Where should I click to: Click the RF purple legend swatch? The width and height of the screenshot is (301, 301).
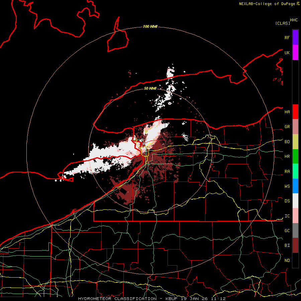click(x=295, y=37)
